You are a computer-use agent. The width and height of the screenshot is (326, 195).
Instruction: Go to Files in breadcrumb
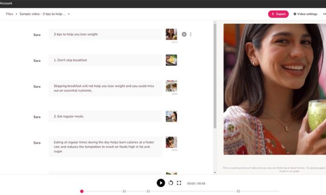click(9, 14)
